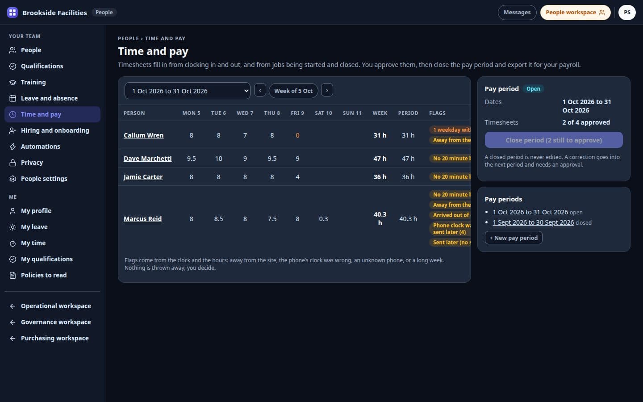This screenshot has width=643, height=402.
Task: Click the Time and pay clock icon
Action: pos(13,114)
